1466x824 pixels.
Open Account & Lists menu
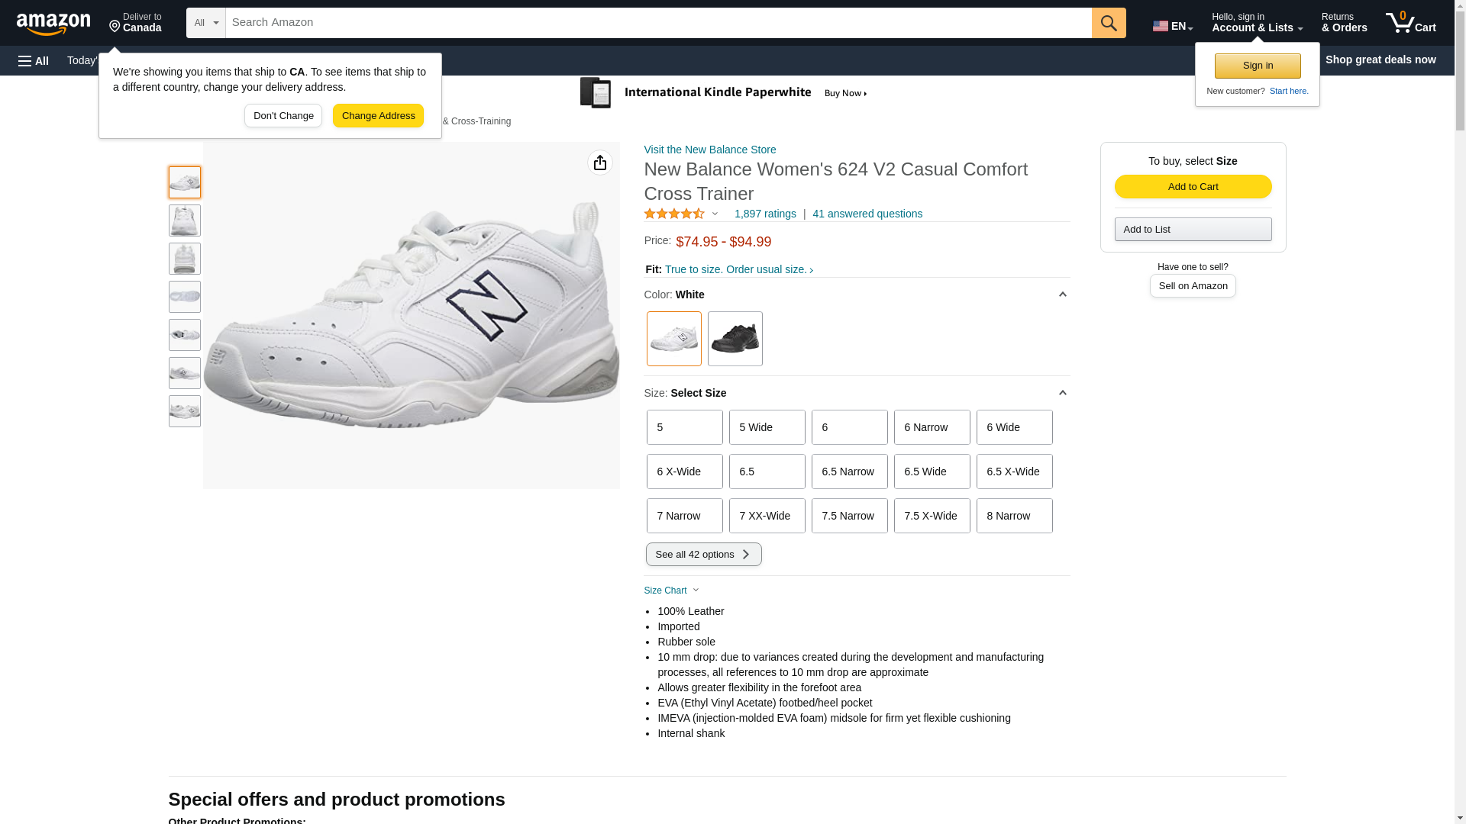(x=1257, y=23)
